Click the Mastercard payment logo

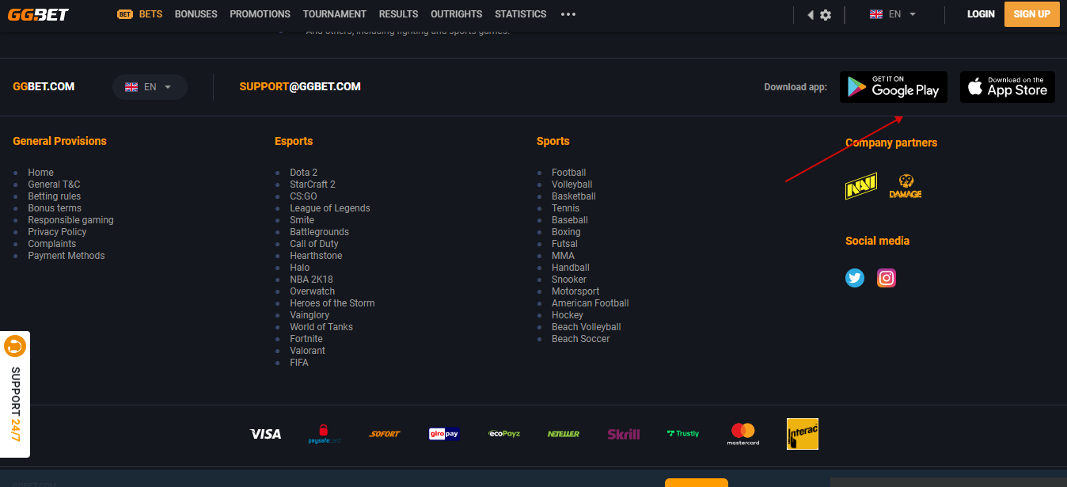[x=743, y=434]
